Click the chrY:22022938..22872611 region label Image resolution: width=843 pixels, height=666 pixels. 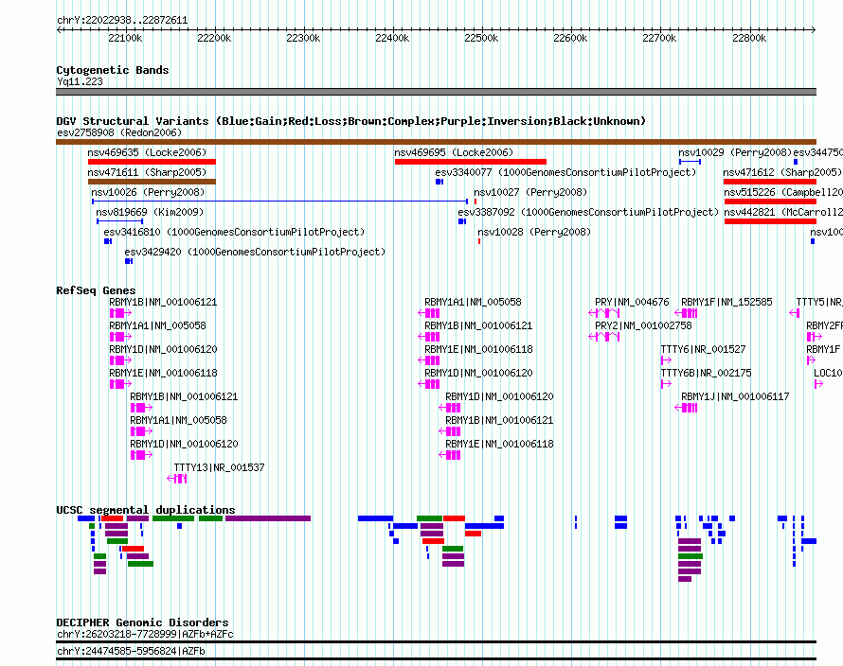(122, 21)
